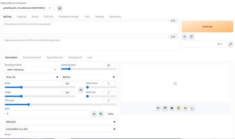
Task: Open the images output folder icon
Action: click(x=158, y=108)
